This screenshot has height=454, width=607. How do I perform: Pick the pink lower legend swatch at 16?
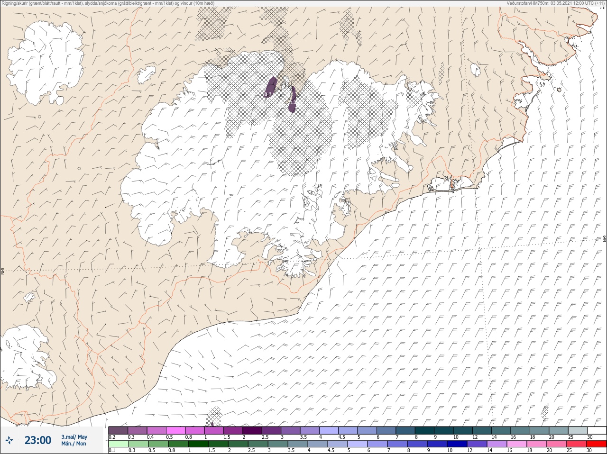tap(517, 444)
